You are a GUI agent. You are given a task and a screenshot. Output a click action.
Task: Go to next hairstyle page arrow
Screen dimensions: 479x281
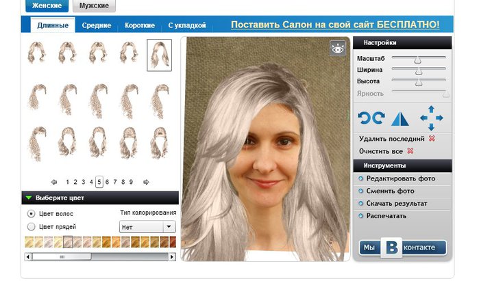coord(146,182)
